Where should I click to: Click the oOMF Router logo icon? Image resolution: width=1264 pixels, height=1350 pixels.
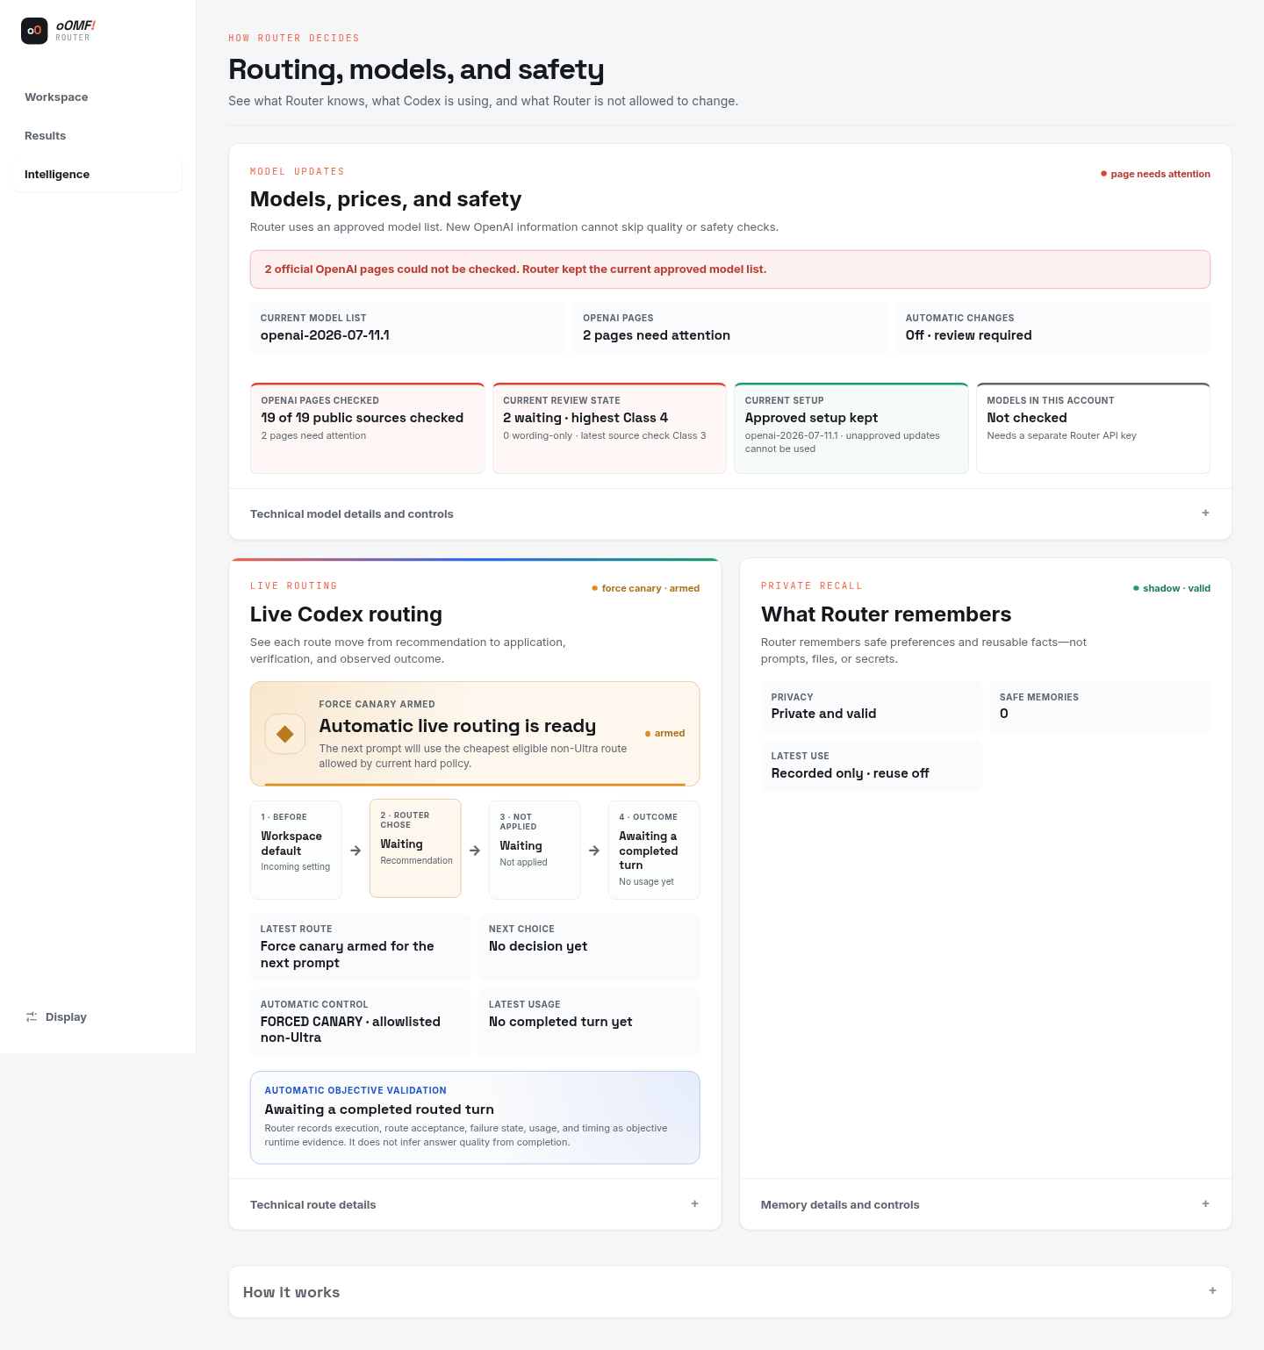click(34, 31)
